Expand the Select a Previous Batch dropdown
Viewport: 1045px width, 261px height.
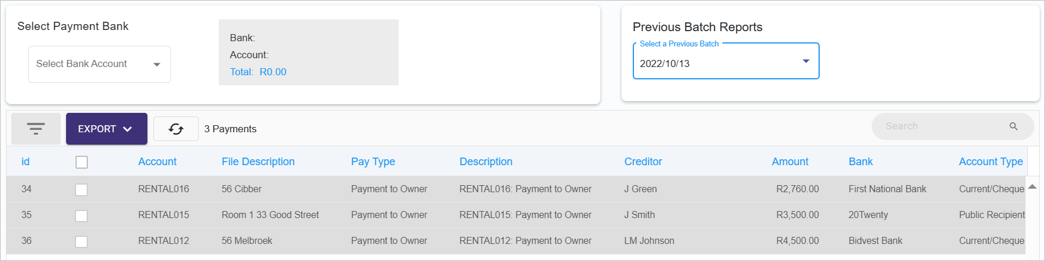click(x=726, y=61)
